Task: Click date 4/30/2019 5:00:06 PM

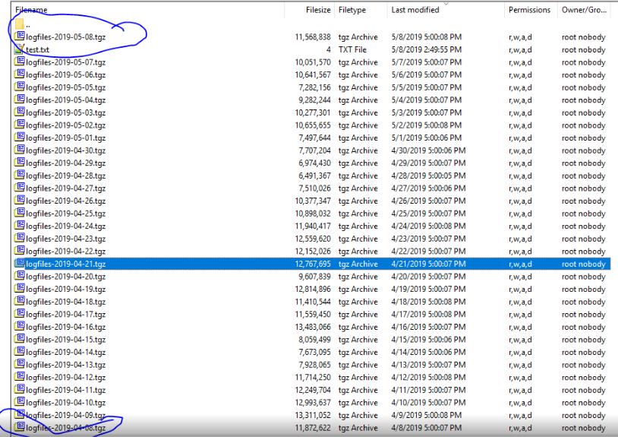Action: (428, 150)
